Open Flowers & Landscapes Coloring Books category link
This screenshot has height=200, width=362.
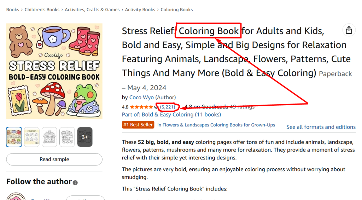point(216,125)
